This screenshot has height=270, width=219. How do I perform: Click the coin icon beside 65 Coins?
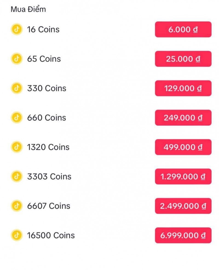(x=16, y=59)
